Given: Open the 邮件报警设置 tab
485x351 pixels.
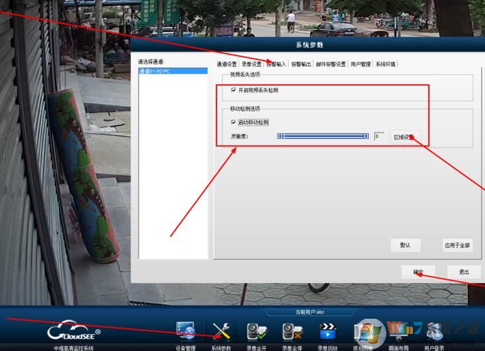Looking at the screenshot, I should pos(331,64).
